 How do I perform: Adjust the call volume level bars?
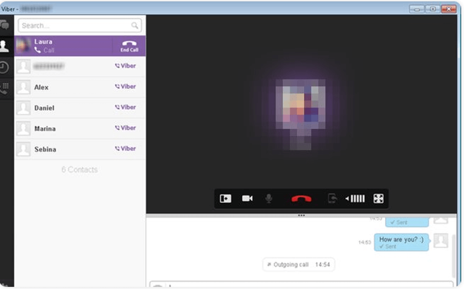point(355,199)
